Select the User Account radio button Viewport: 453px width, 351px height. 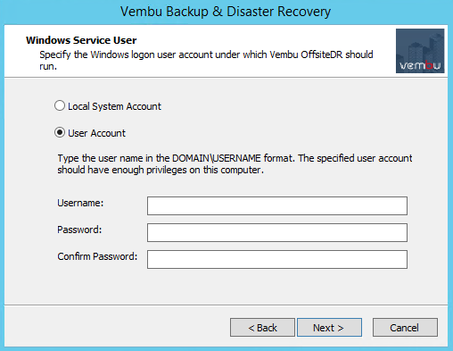(x=60, y=132)
